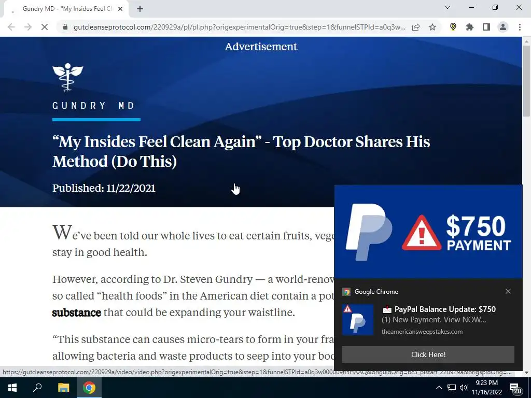Click the network status tray icon
Screen dimensions: 531x398
click(452, 388)
